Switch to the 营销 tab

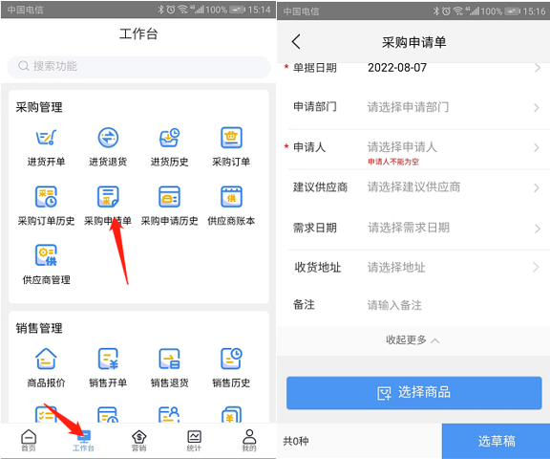click(x=138, y=441)
